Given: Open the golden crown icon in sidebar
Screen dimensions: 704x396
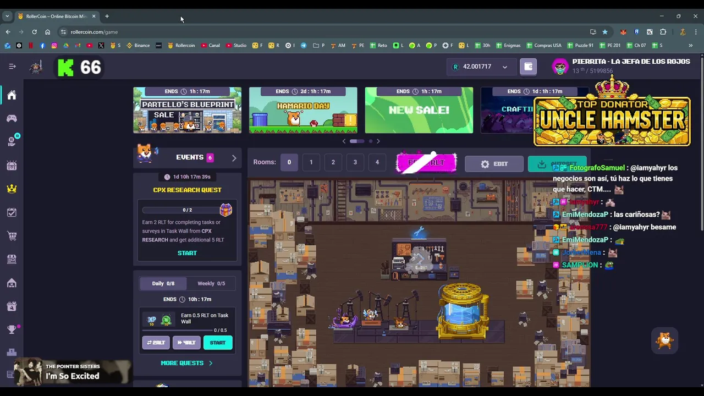Looking at the screenshot, I should [12, 189].
